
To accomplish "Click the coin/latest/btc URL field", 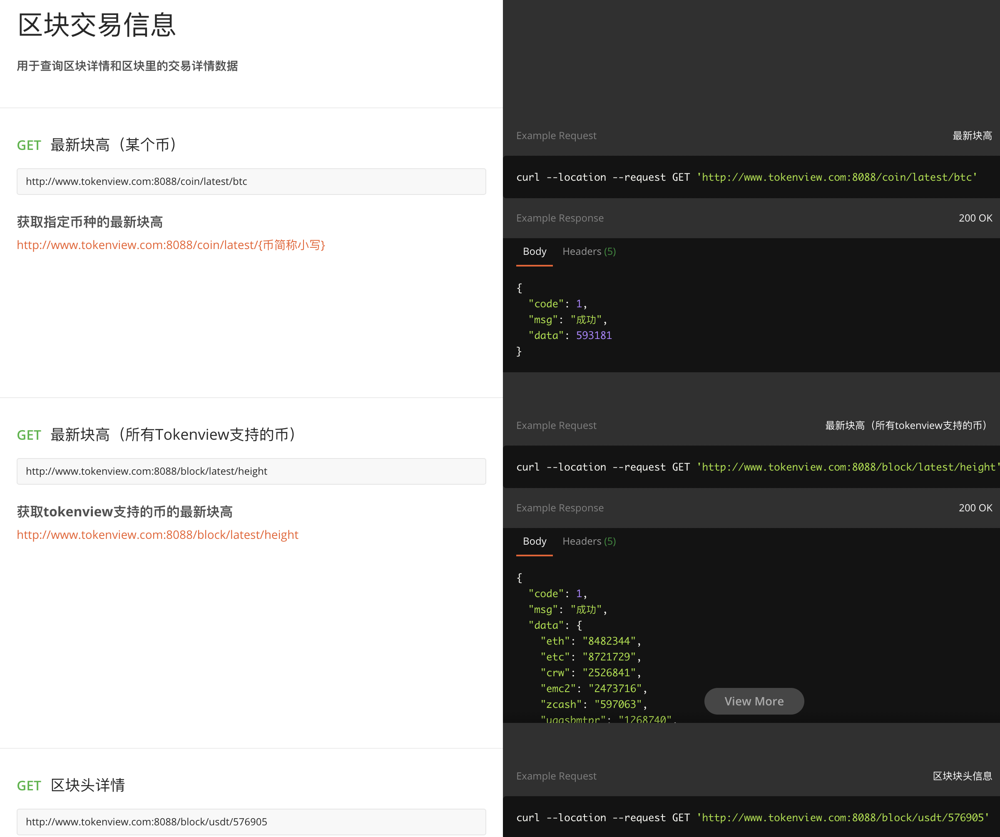I will coord(251,182).
